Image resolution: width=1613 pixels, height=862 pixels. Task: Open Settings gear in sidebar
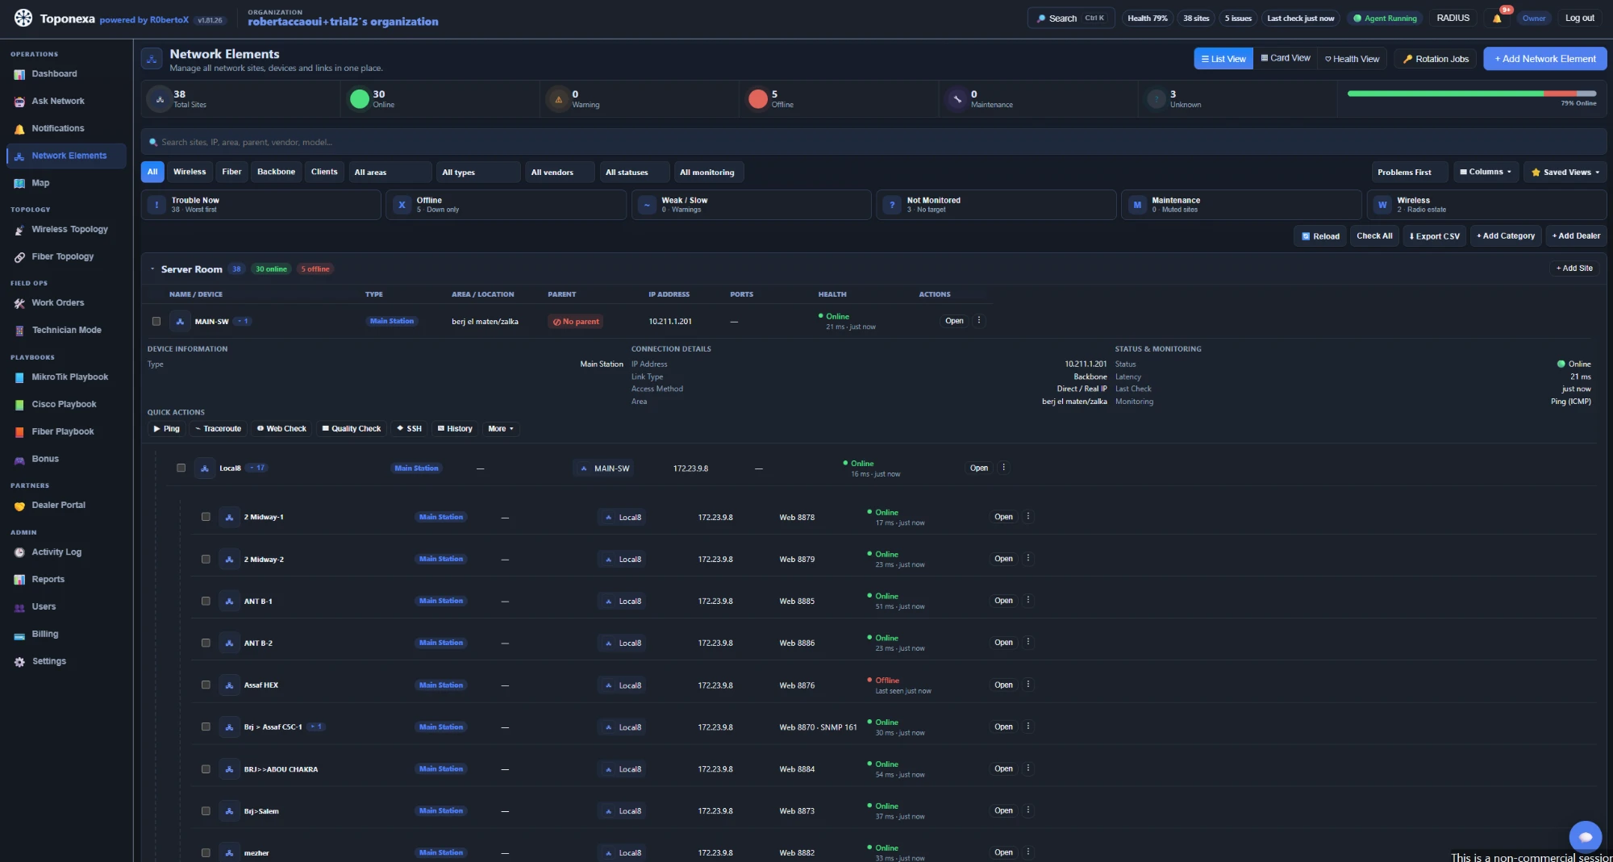19,662
